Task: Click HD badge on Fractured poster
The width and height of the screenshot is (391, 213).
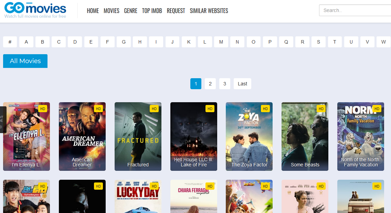Action: pos(154,109)
